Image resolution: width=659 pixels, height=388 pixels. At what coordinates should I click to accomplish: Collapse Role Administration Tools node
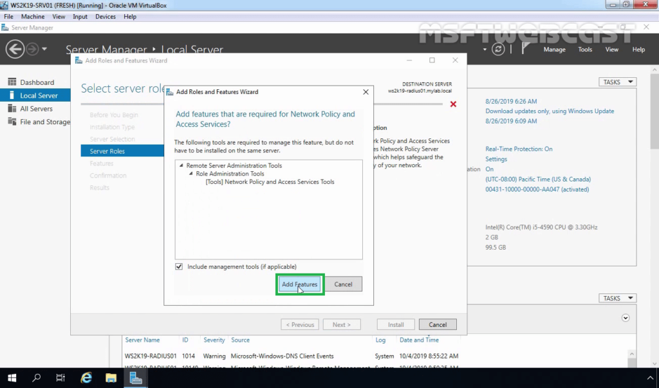pyautogui.click(x=190, y=174)
